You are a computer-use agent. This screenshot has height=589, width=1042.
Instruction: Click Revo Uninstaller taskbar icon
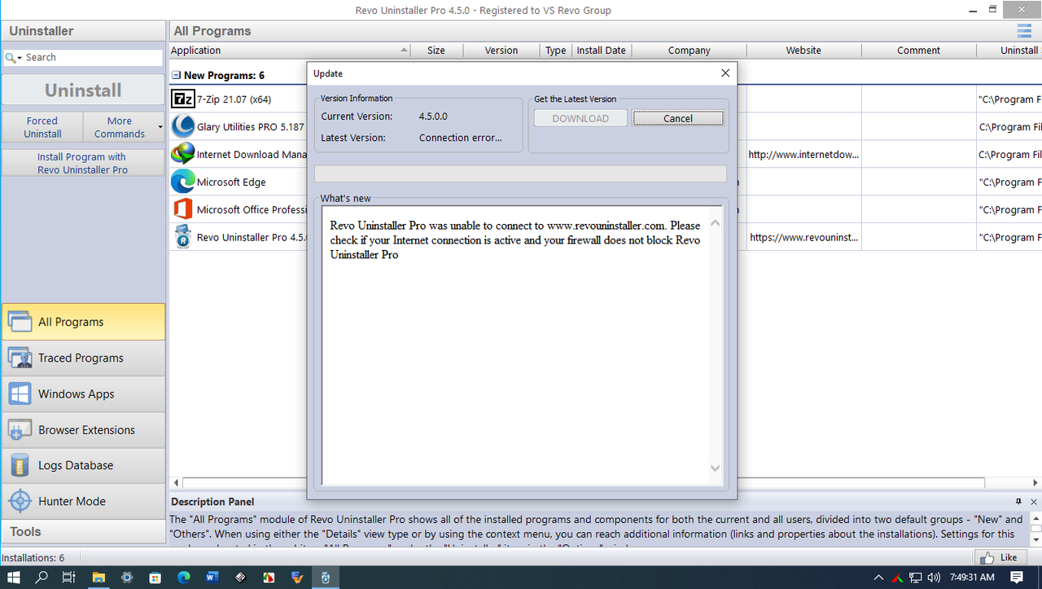click(325, 578)
